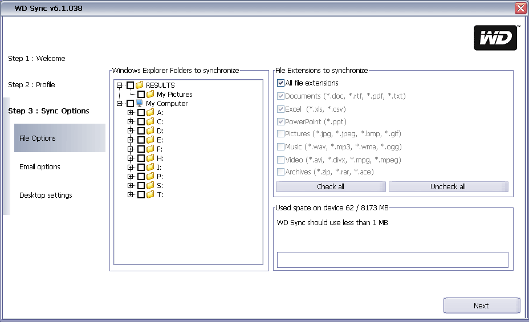
Task: Check the D: drive checkbox
Action: 141,131
